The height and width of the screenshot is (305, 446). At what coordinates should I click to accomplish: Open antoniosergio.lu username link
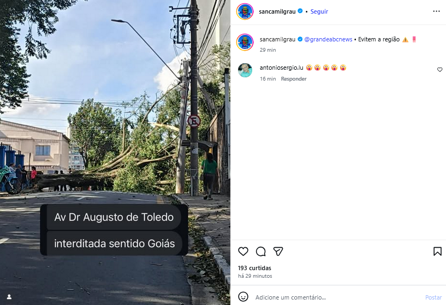pyautogui.click(x=281, y=68)
